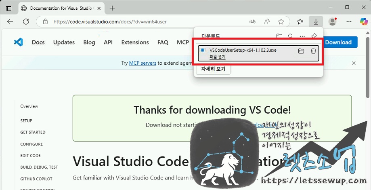Open the Blog section
Image resolution: width=371 pixels, height=190 pixels.
[89, 42]
